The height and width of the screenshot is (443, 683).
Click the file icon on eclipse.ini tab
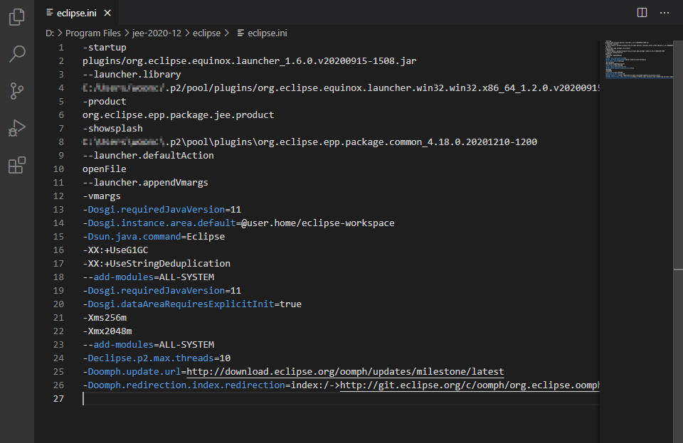[x=50, y=13]
